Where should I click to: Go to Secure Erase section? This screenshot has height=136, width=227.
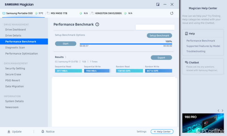13,74
